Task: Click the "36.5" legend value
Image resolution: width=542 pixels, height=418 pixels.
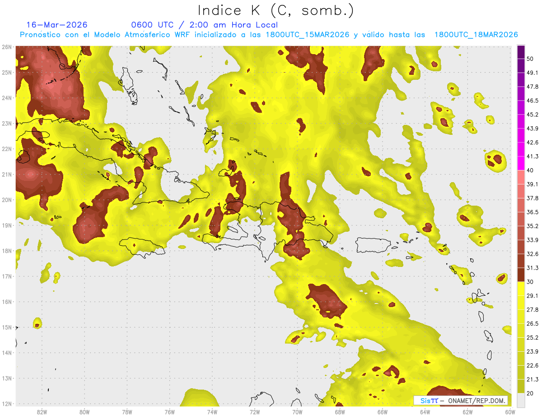Action: (533, 212)
